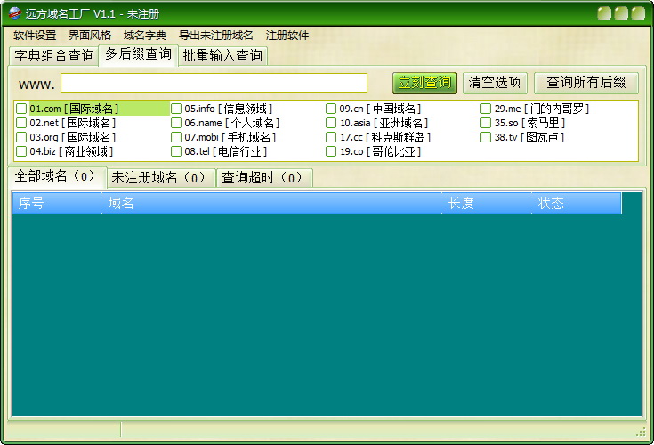Enable the 05.info 信息领域 checkbox

point(176,109)
